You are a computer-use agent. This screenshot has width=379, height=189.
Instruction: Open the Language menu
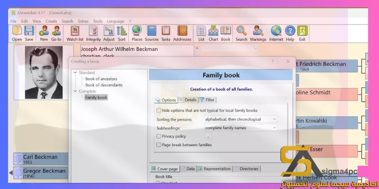(x=116, y=21)
